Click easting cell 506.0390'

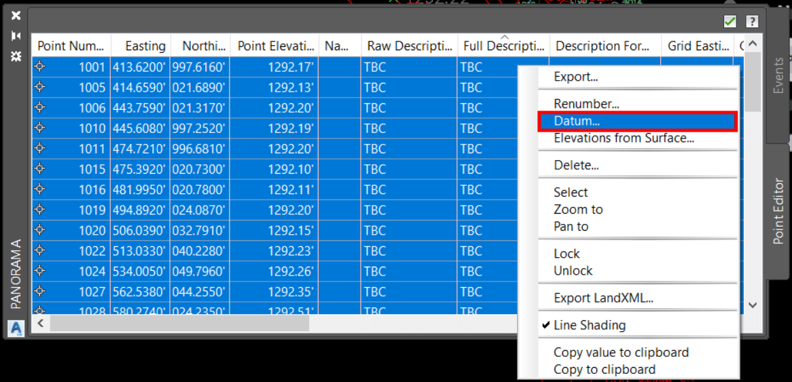tap(141, 230)
